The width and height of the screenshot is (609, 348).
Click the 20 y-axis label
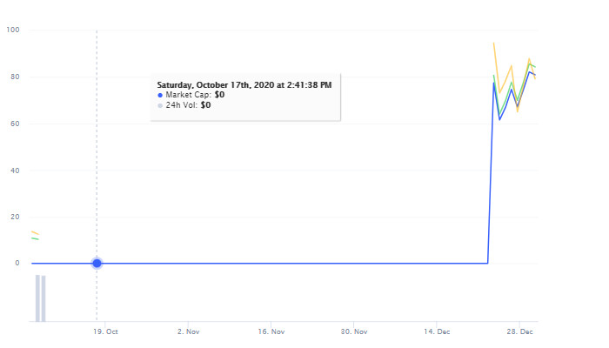(15, 217)
